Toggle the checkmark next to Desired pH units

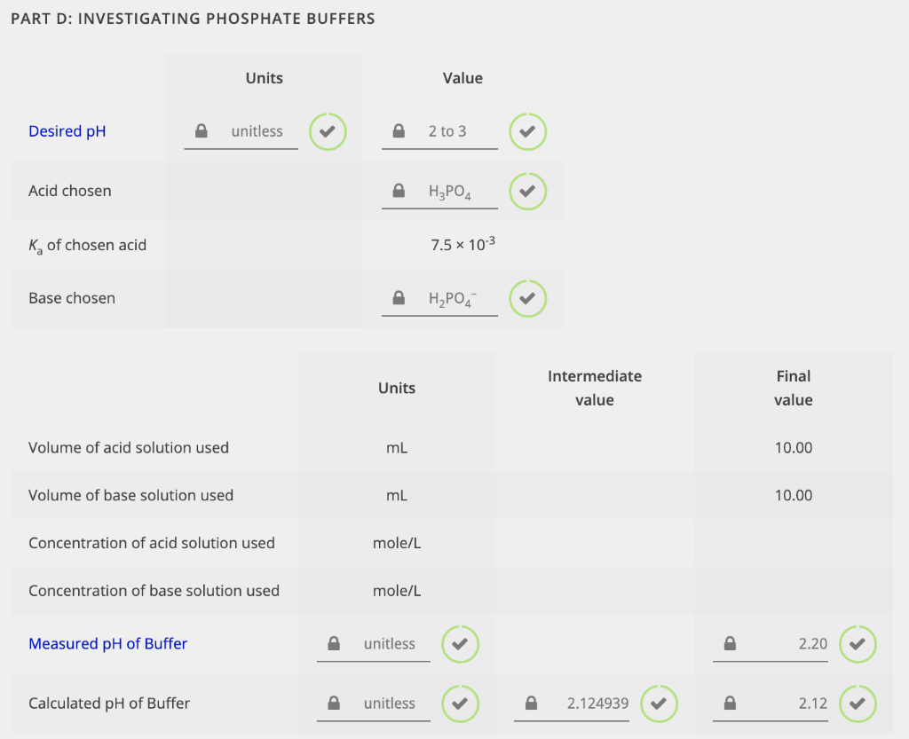[328, 130]
